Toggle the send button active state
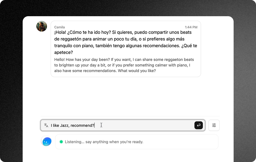This screenshot has width=256, height=162. tap(198, 125)
